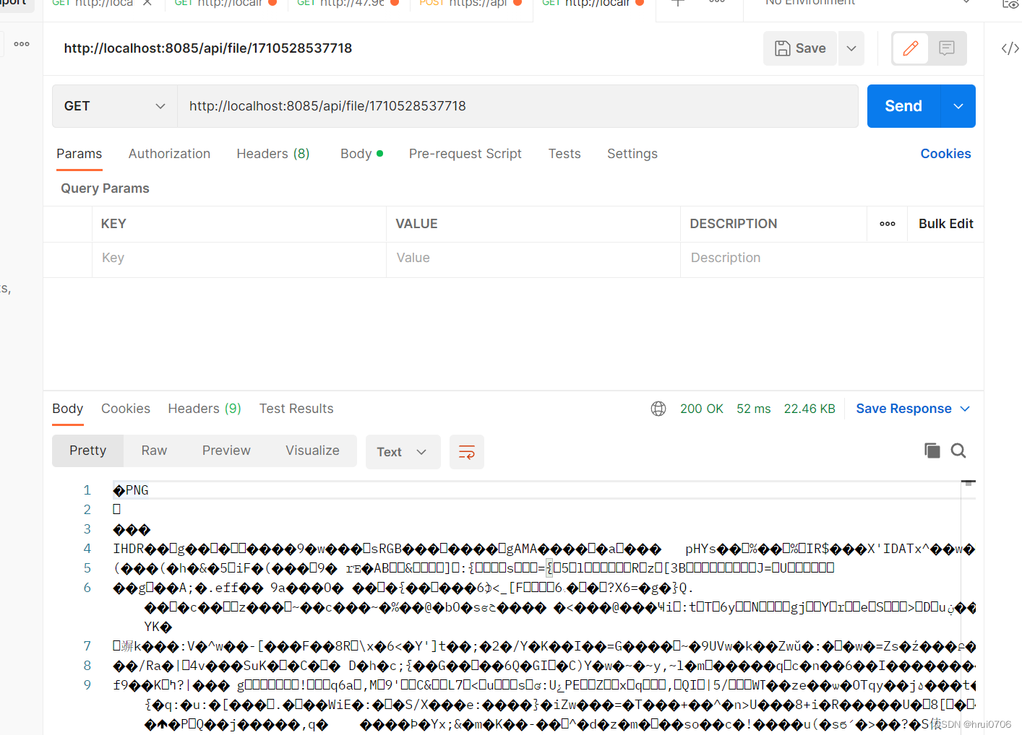Image resolution: width=1022 pixels, height=735 pixels.
Task: Open the GET method dropdown
Action: 115,106
